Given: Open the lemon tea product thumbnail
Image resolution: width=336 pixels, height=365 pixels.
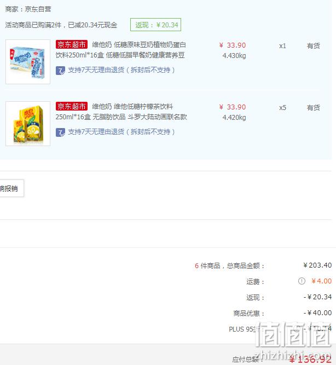Looking at the screenshot, I should (x=28, y=124).
